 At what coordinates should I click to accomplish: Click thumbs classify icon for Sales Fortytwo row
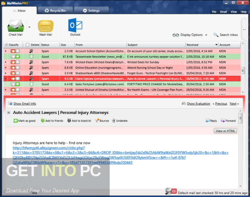pyautogui.click(x=15, y=84)
